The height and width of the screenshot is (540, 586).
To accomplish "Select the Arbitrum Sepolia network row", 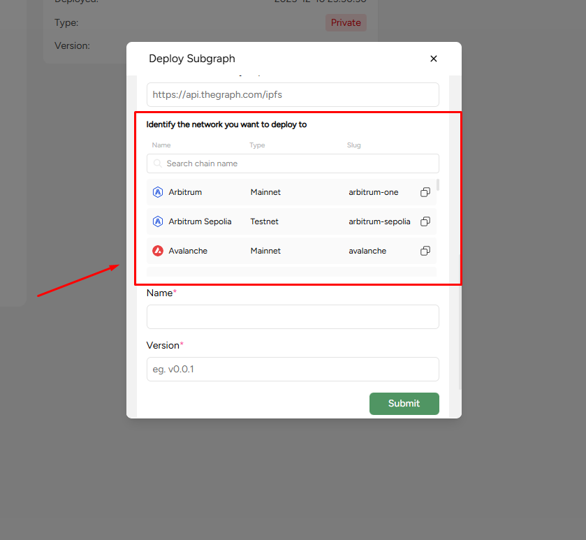I will pos(291,221).
